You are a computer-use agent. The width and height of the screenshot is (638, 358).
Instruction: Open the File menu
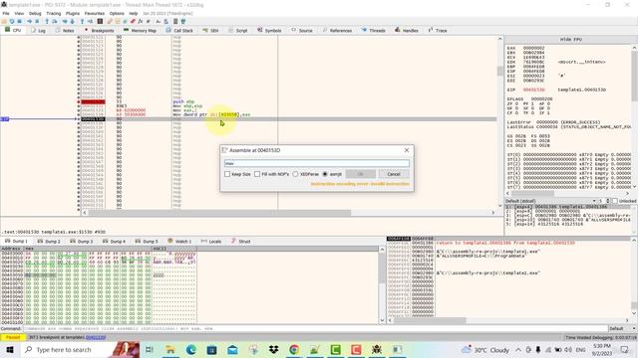pos(6,13)
